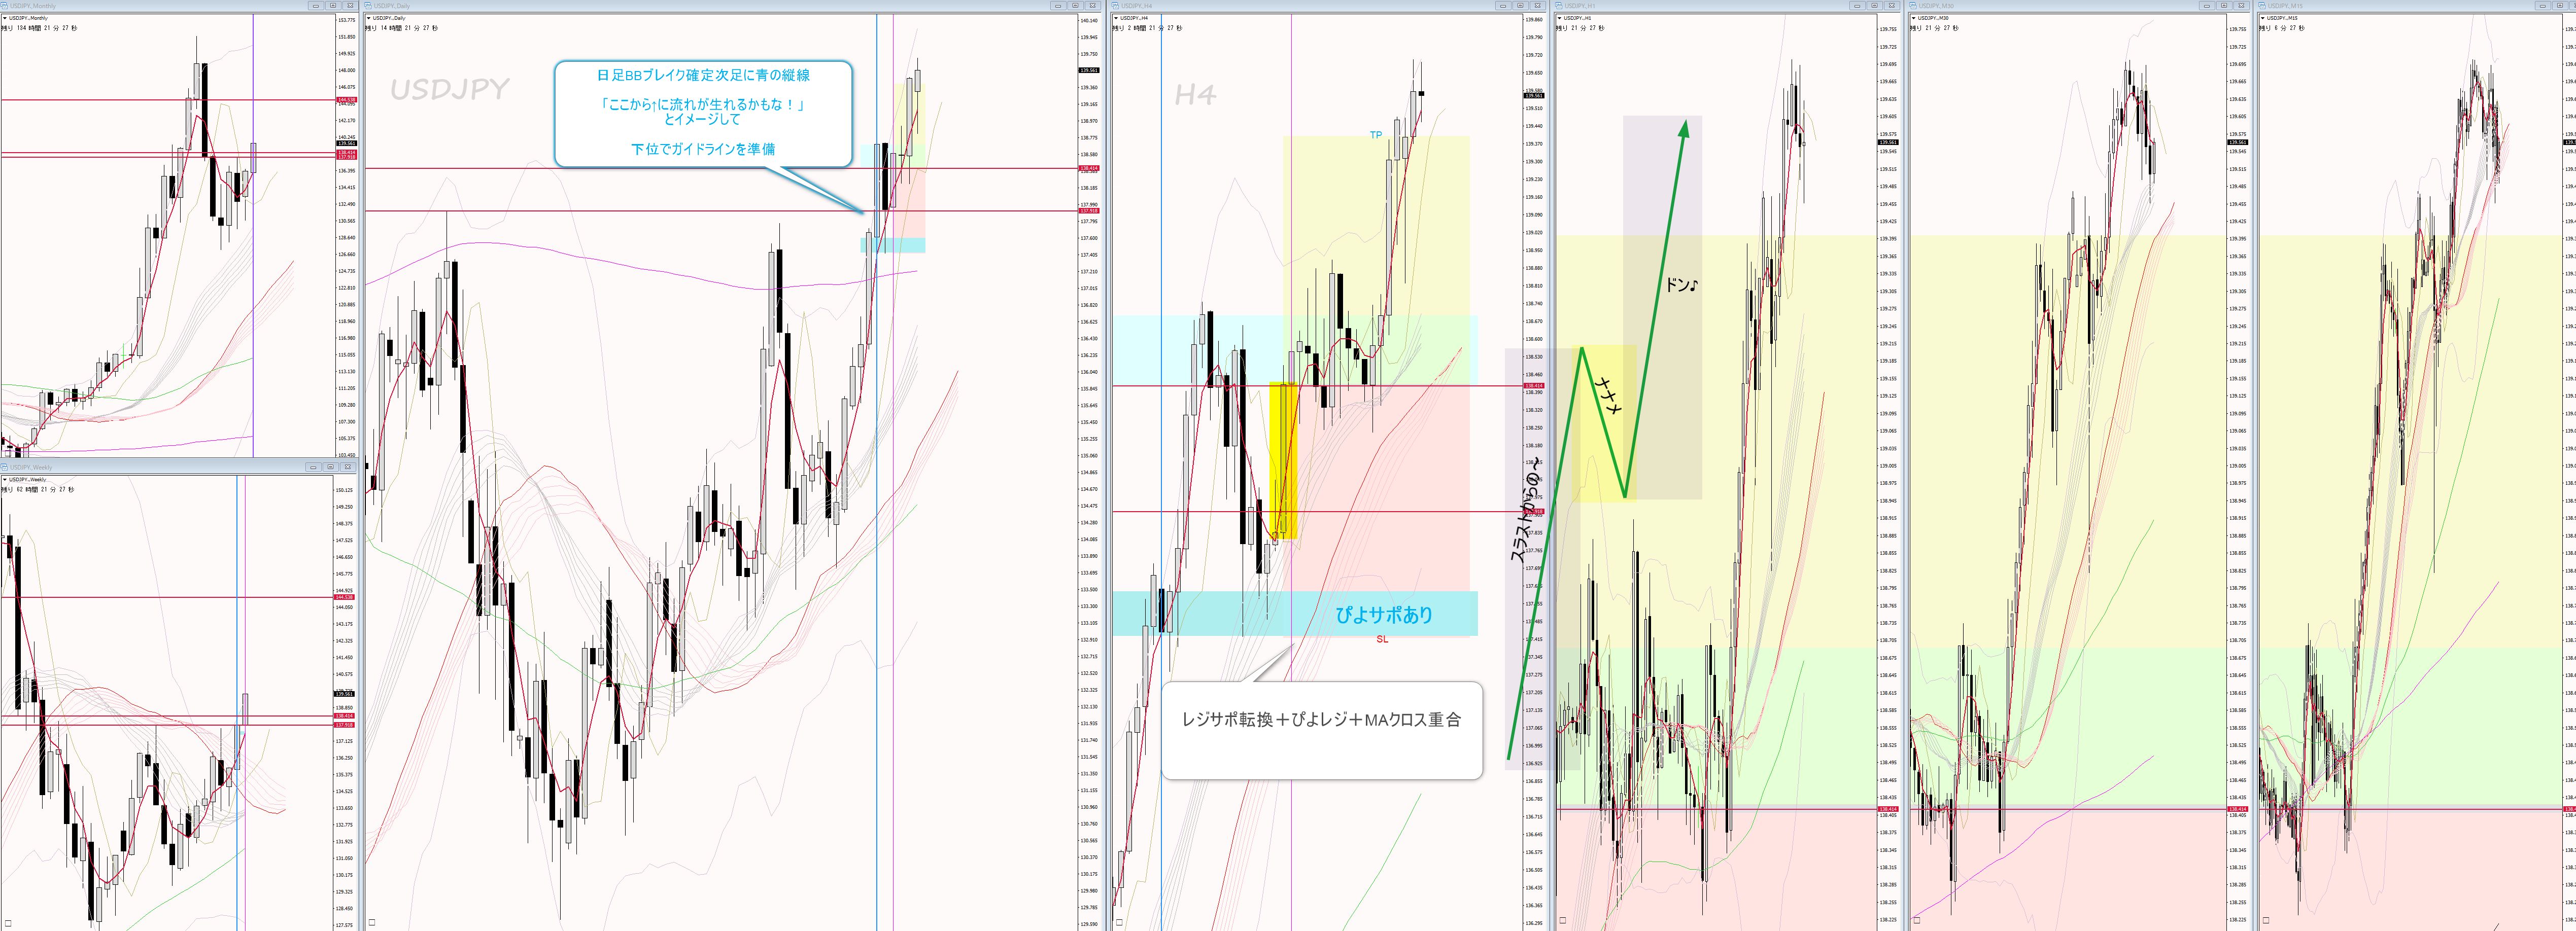
Task: Expand the USDJPY Monthly chart label triangle
Action: (5, 18)
